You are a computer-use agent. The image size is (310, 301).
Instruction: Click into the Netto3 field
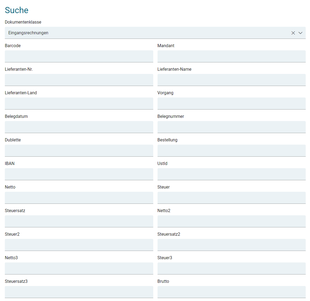pos(79,268)
